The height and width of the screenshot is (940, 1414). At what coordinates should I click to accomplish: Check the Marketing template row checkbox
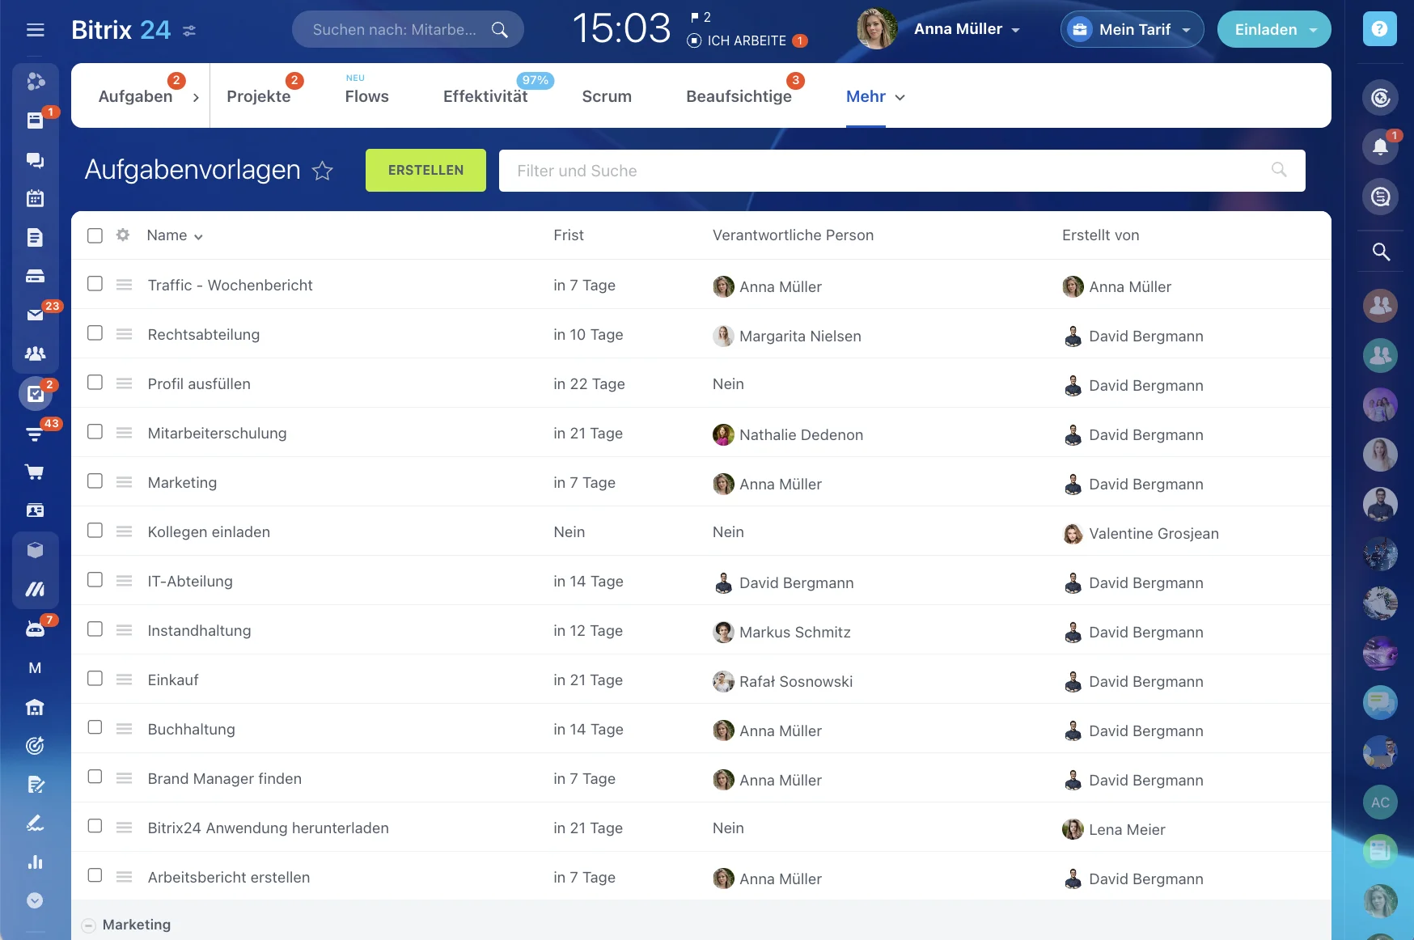point(95,481)
